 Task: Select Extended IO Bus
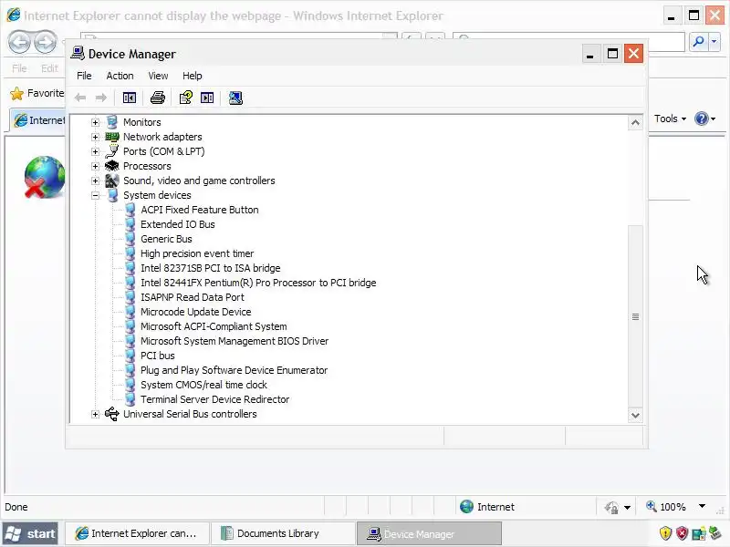coord(178,224)
